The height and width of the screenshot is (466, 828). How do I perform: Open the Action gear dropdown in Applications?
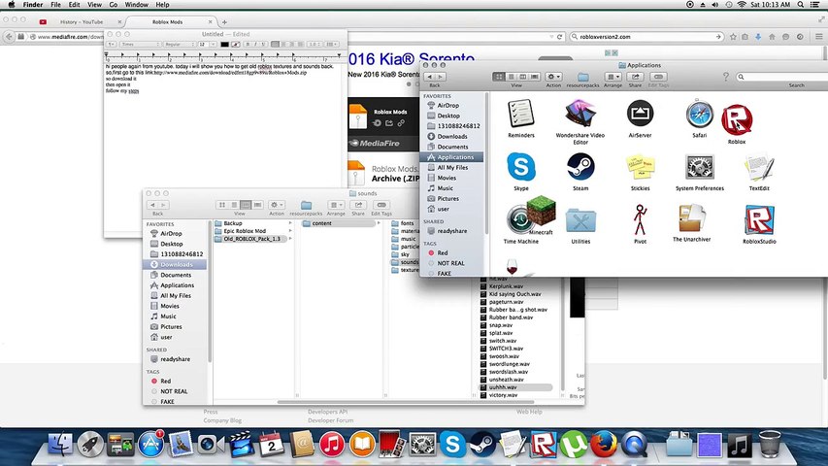[553, 77]
